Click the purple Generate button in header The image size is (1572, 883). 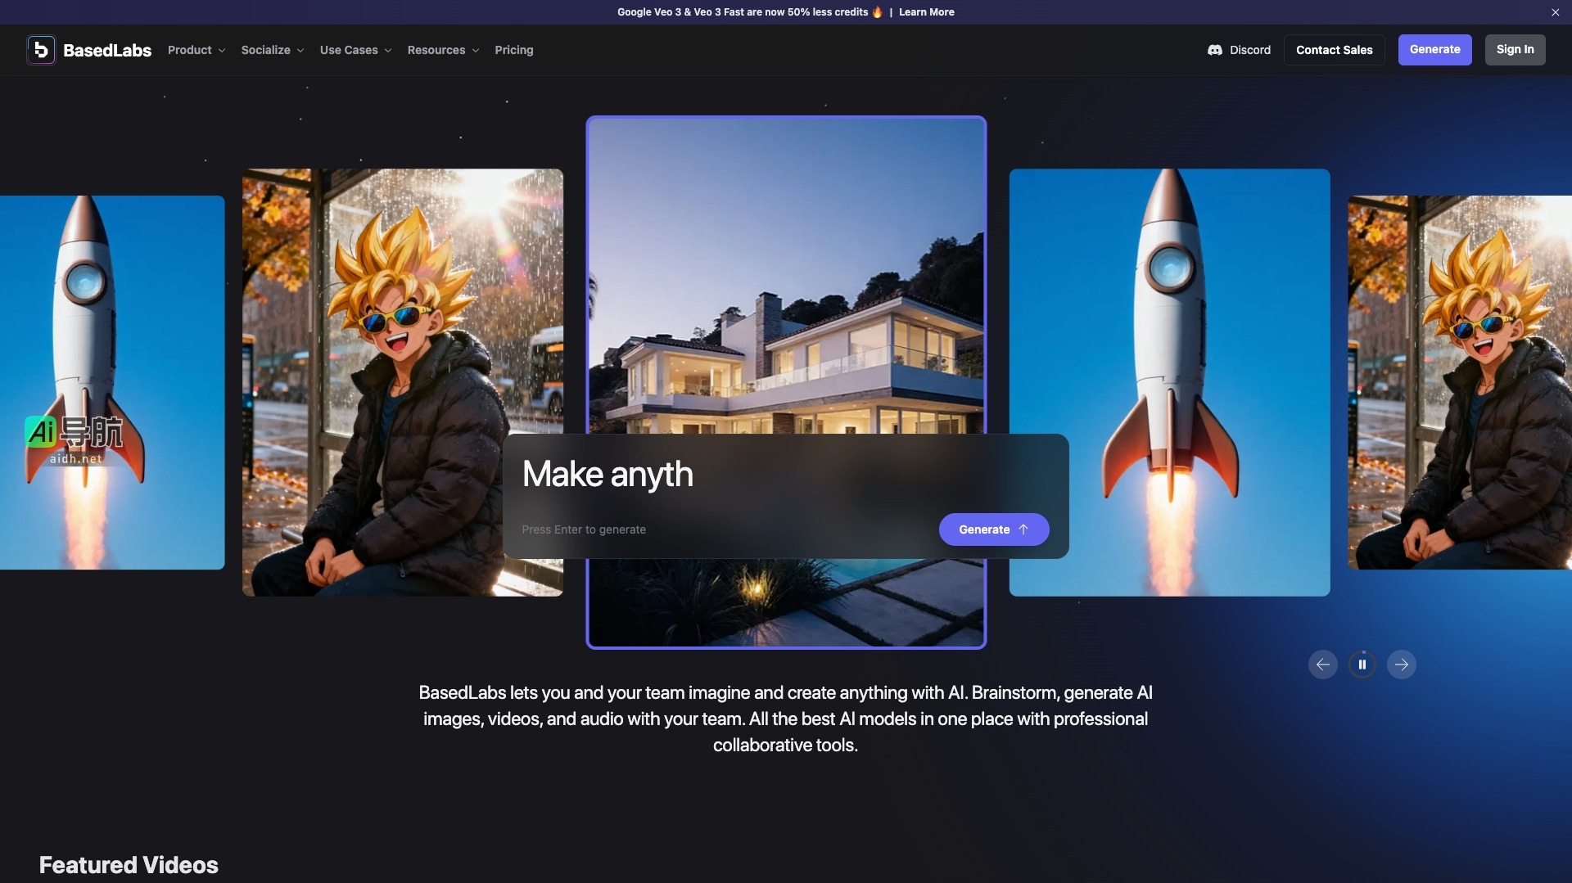pyautogui.click(x=1434, y=50)
